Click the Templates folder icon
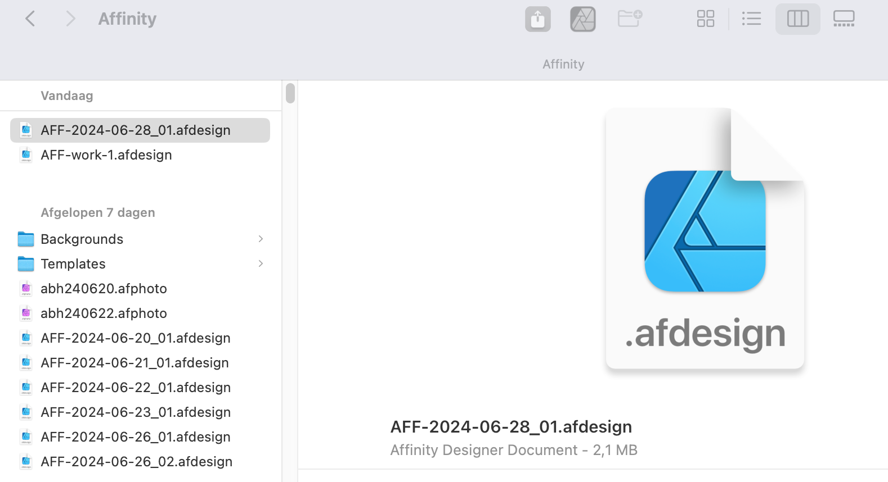 [26, 264]
